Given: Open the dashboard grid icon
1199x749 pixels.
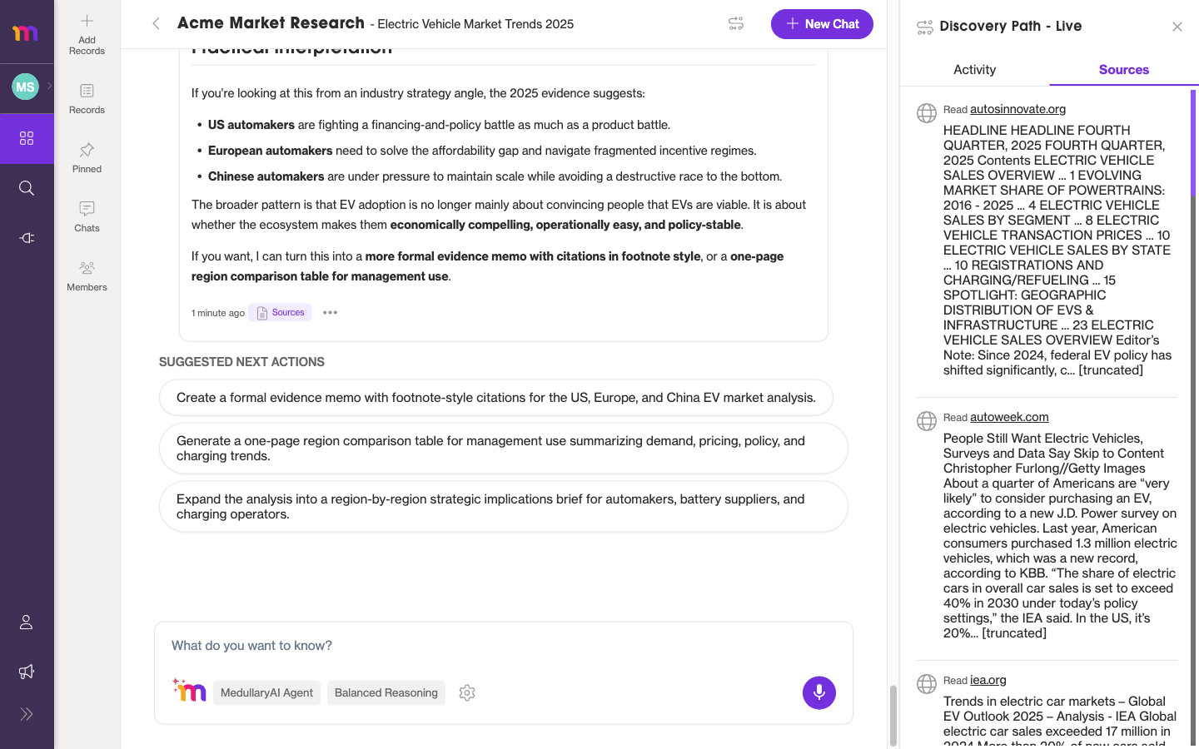Looking at the screenshot, I should click(27, 138).
